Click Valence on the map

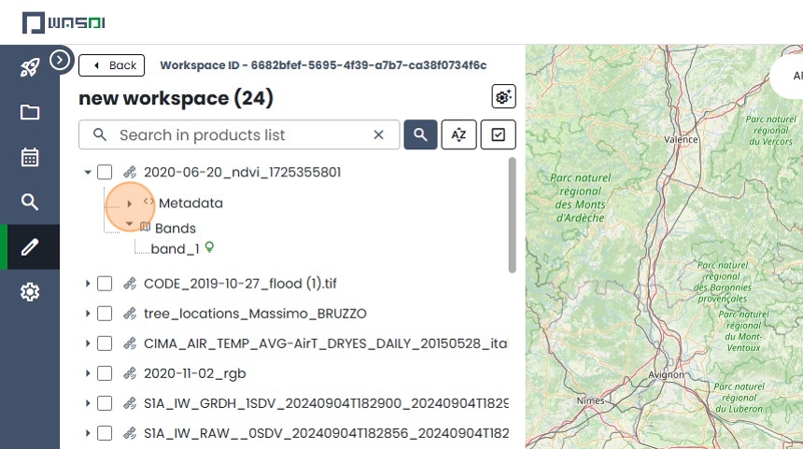click(681, 139)
